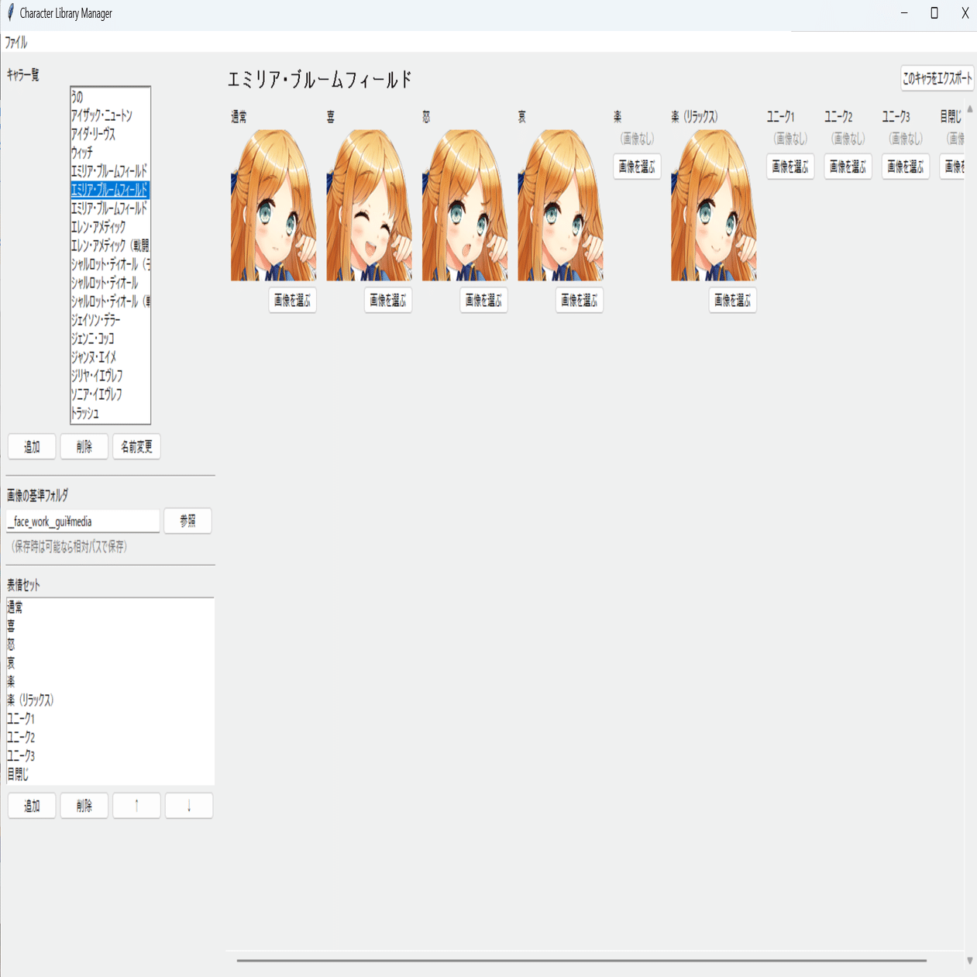This screenshot has height=977, width=977.
Task: Click 画像を選ぶ under the 楽 expression
Action: (637, 167)
